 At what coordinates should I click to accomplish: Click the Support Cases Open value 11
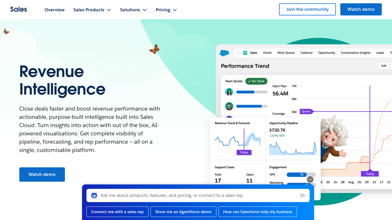[249, 181]
